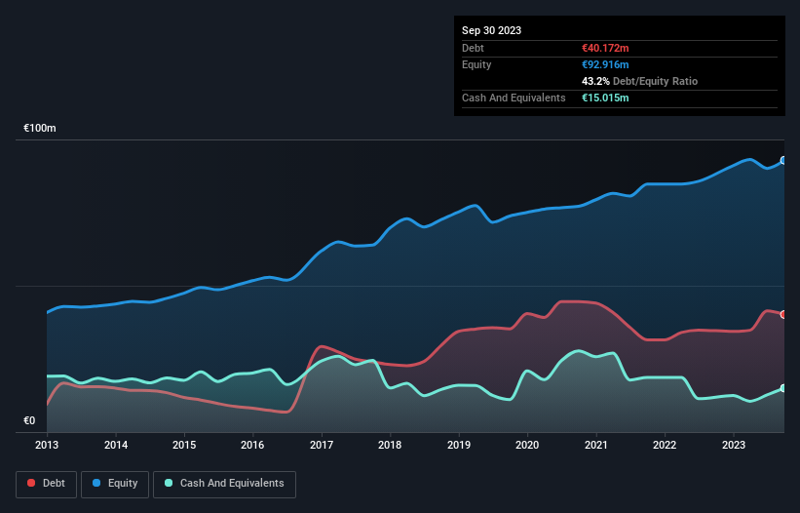
Task: Click the 2018 x-axis label
Action: [390, 445]
